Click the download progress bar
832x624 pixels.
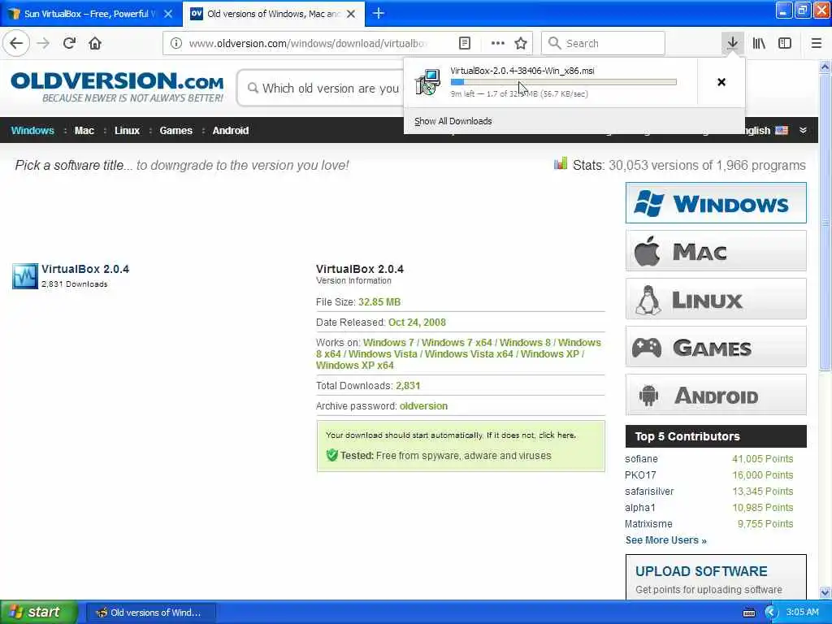point(563,82)
